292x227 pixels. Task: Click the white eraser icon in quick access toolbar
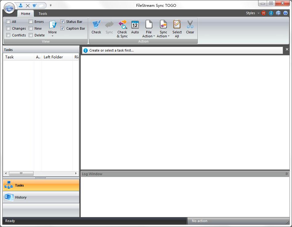tap(41, 6)
